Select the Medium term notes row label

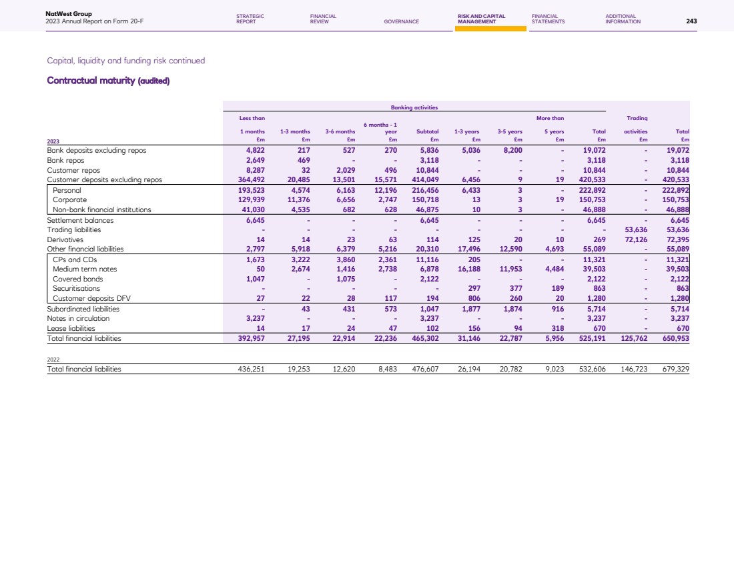pyautogui.click(x=85, y=267)
